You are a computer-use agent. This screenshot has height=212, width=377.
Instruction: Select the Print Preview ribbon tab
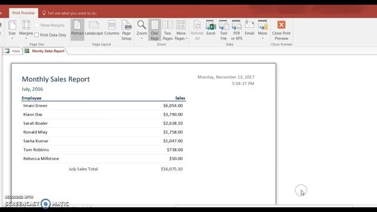click(24, 13)
